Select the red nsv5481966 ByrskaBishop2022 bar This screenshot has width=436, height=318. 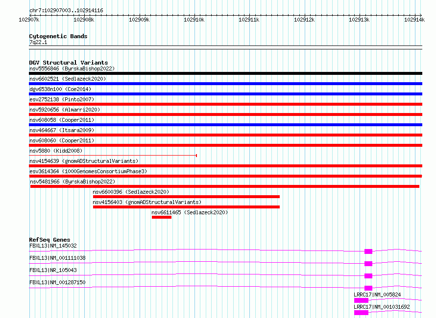click(x=225, y=186)
